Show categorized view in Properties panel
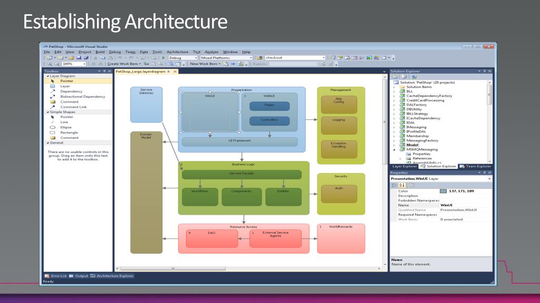Image resolution: width=540 pixels, height=303 pixels. pos(394,185)
